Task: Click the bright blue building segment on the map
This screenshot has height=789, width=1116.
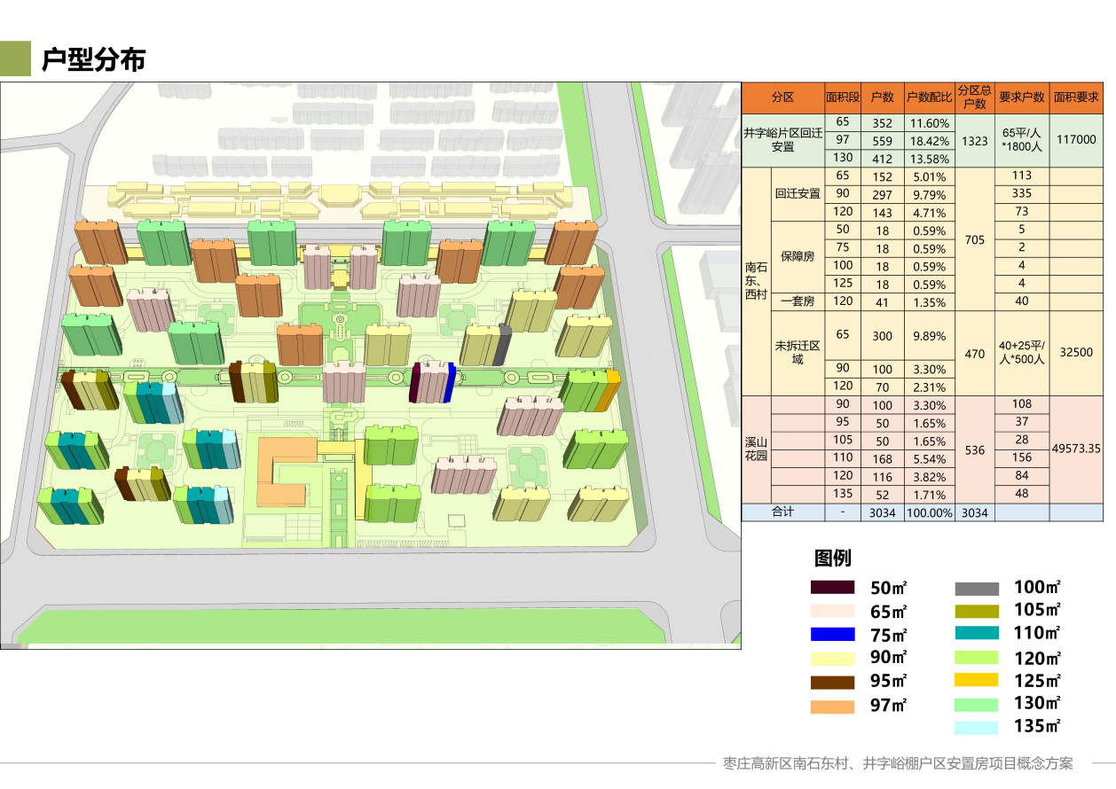Action: (x=450, y=382)
